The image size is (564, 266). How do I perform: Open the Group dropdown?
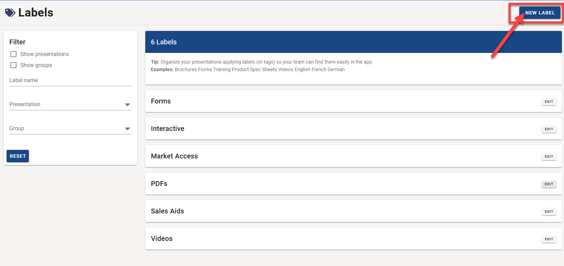click(x=70, y=129)
